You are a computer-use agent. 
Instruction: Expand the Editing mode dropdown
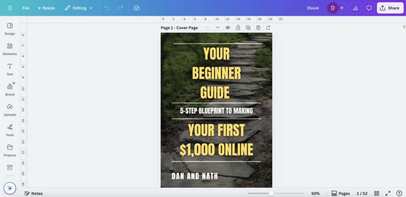79,8
